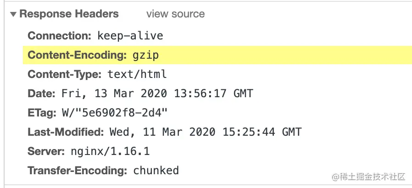Click the Wed, 11 Mar 2020 timestamp value

pyautogui.click(x=205, y=133)
